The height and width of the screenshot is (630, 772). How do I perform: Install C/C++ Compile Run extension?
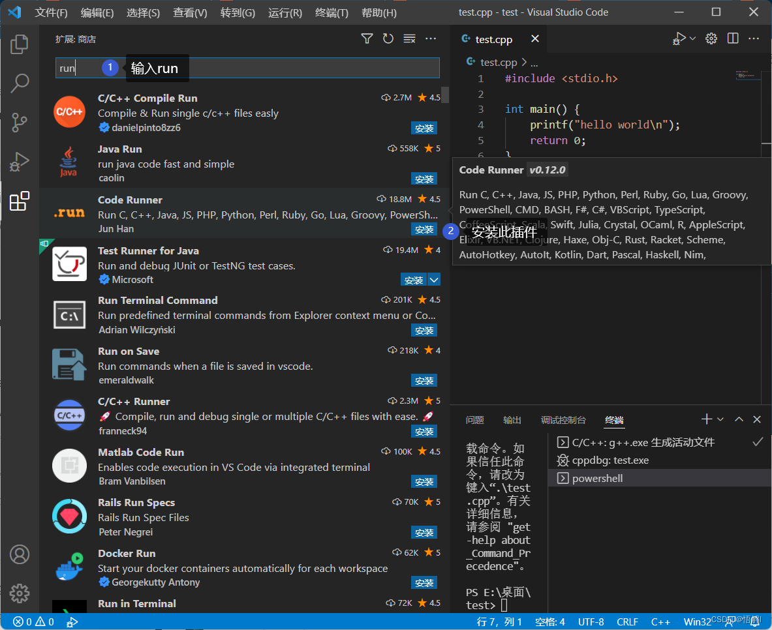424,128
